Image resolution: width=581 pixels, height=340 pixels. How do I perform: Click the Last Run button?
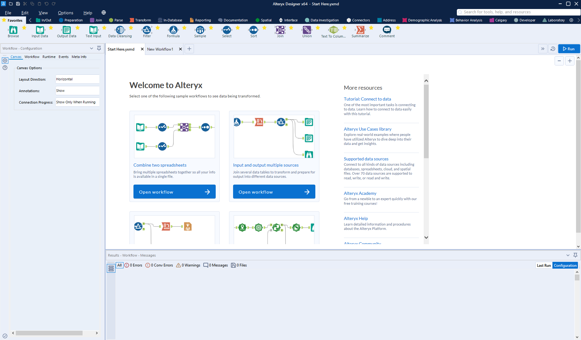coord(544,265)
